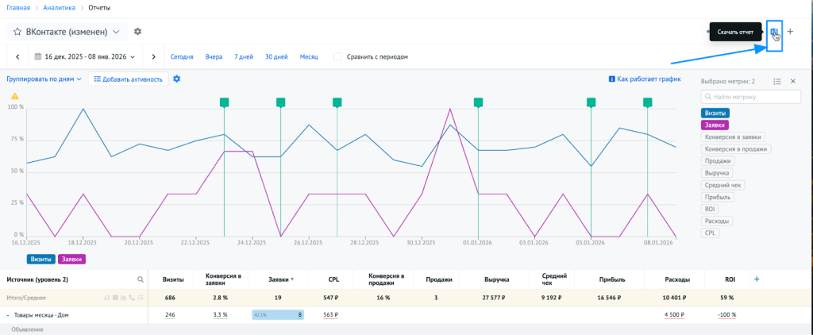Viewport: 813px width, 335px height.
Task: Go to next date period arrow
Action: [x=153, y=57]
